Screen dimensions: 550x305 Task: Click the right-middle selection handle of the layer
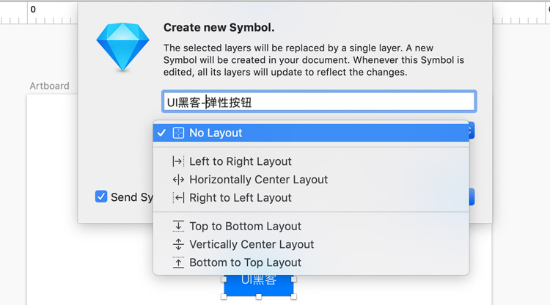click(x=294, y=279)
